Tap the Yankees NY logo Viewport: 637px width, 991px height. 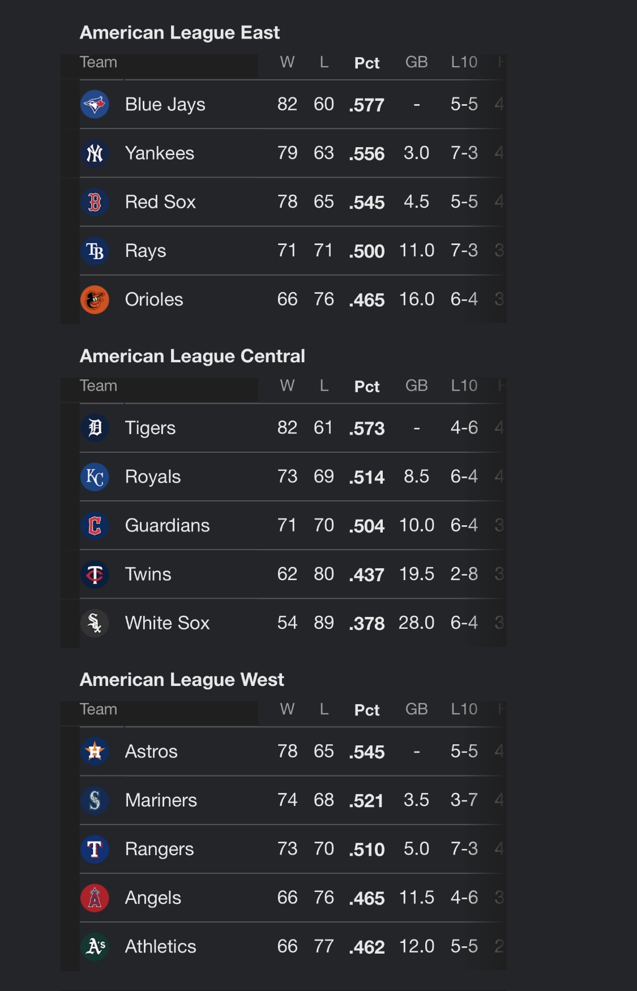pyautogui.click(x=95, y=153)
